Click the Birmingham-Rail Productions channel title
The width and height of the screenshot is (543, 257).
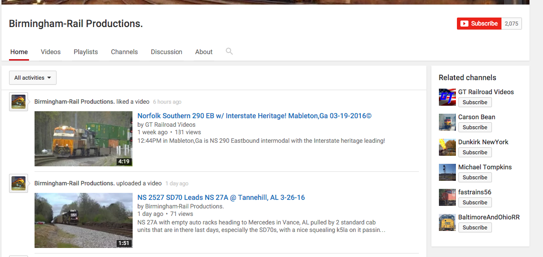click(x=76, y=24)
